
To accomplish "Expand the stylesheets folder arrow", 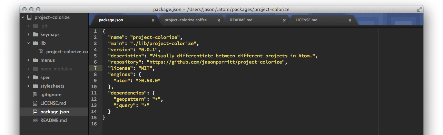I will click(x=29, y=86).
